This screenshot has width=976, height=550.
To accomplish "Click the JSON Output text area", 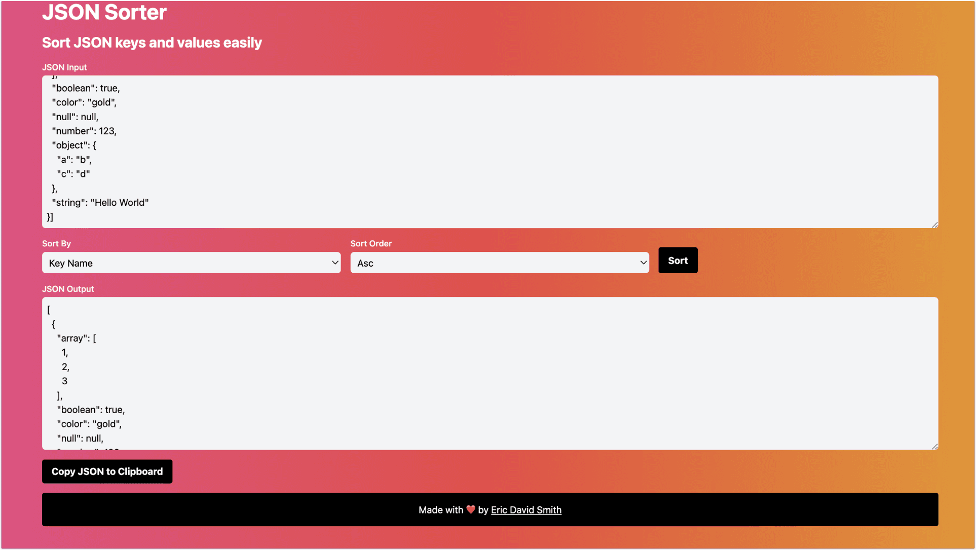I will (490, 374).
